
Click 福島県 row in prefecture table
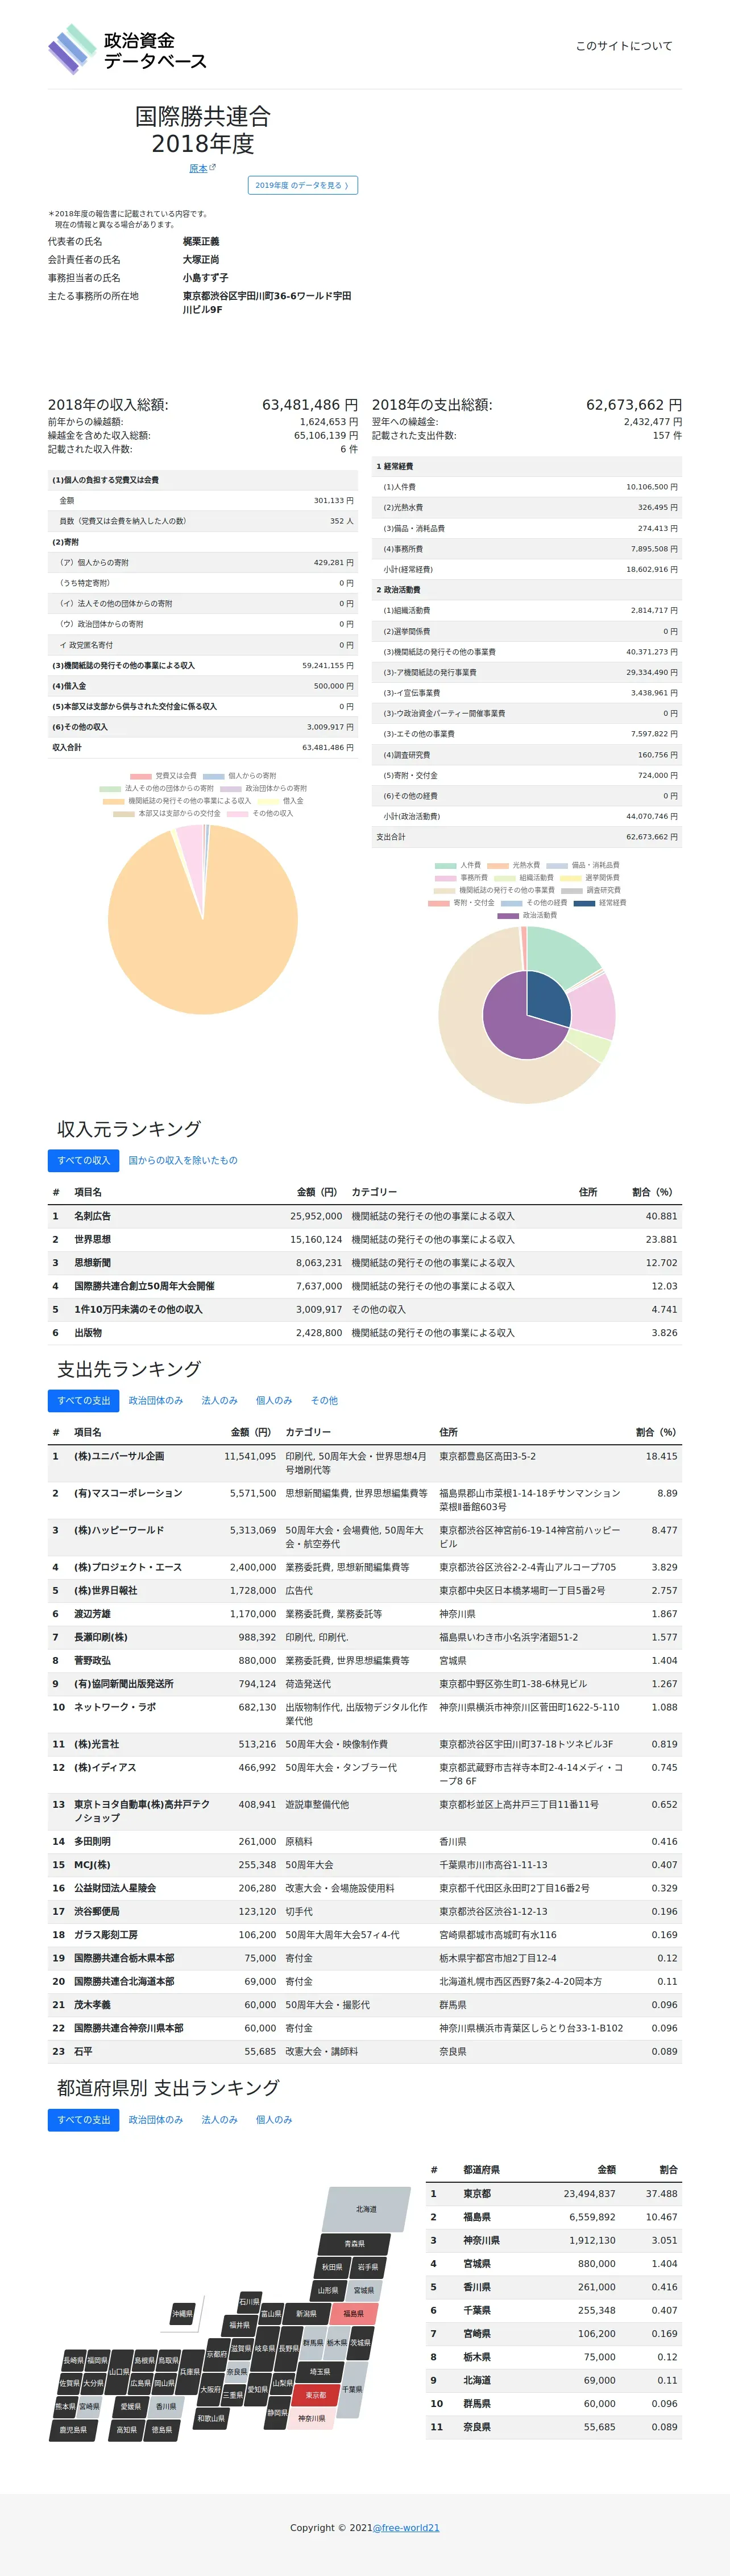[553, 2217]
